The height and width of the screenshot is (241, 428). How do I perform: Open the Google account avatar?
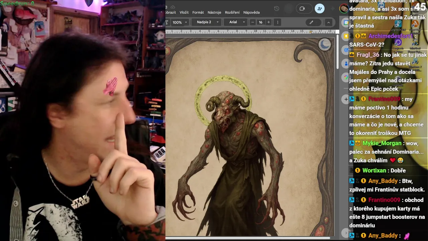click(x=343, y=9)
